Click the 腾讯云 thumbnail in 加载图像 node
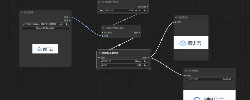This screenshot has height=100, width=250. 45,49
